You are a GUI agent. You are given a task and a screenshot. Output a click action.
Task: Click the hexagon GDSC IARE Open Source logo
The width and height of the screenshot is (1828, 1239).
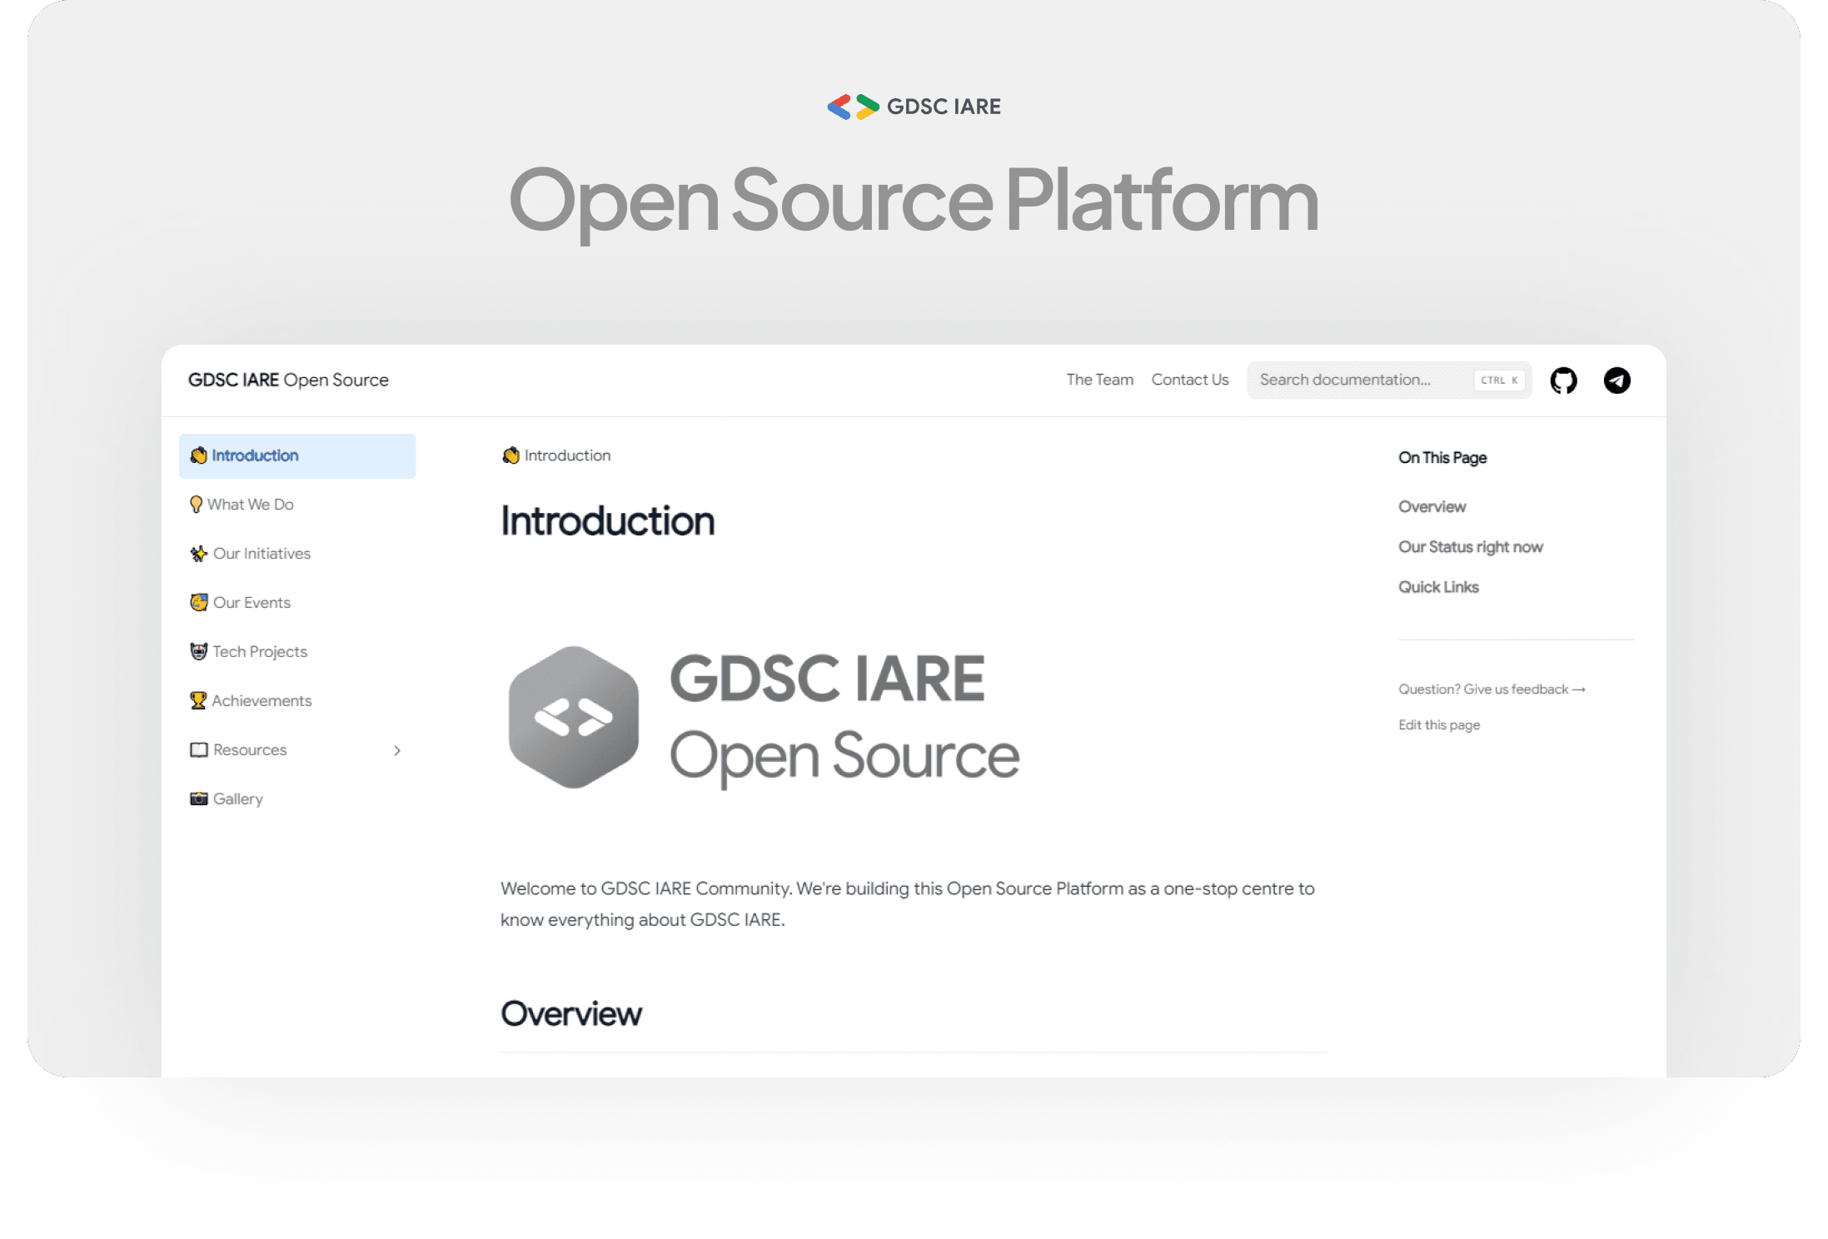(x=763, y=718)
